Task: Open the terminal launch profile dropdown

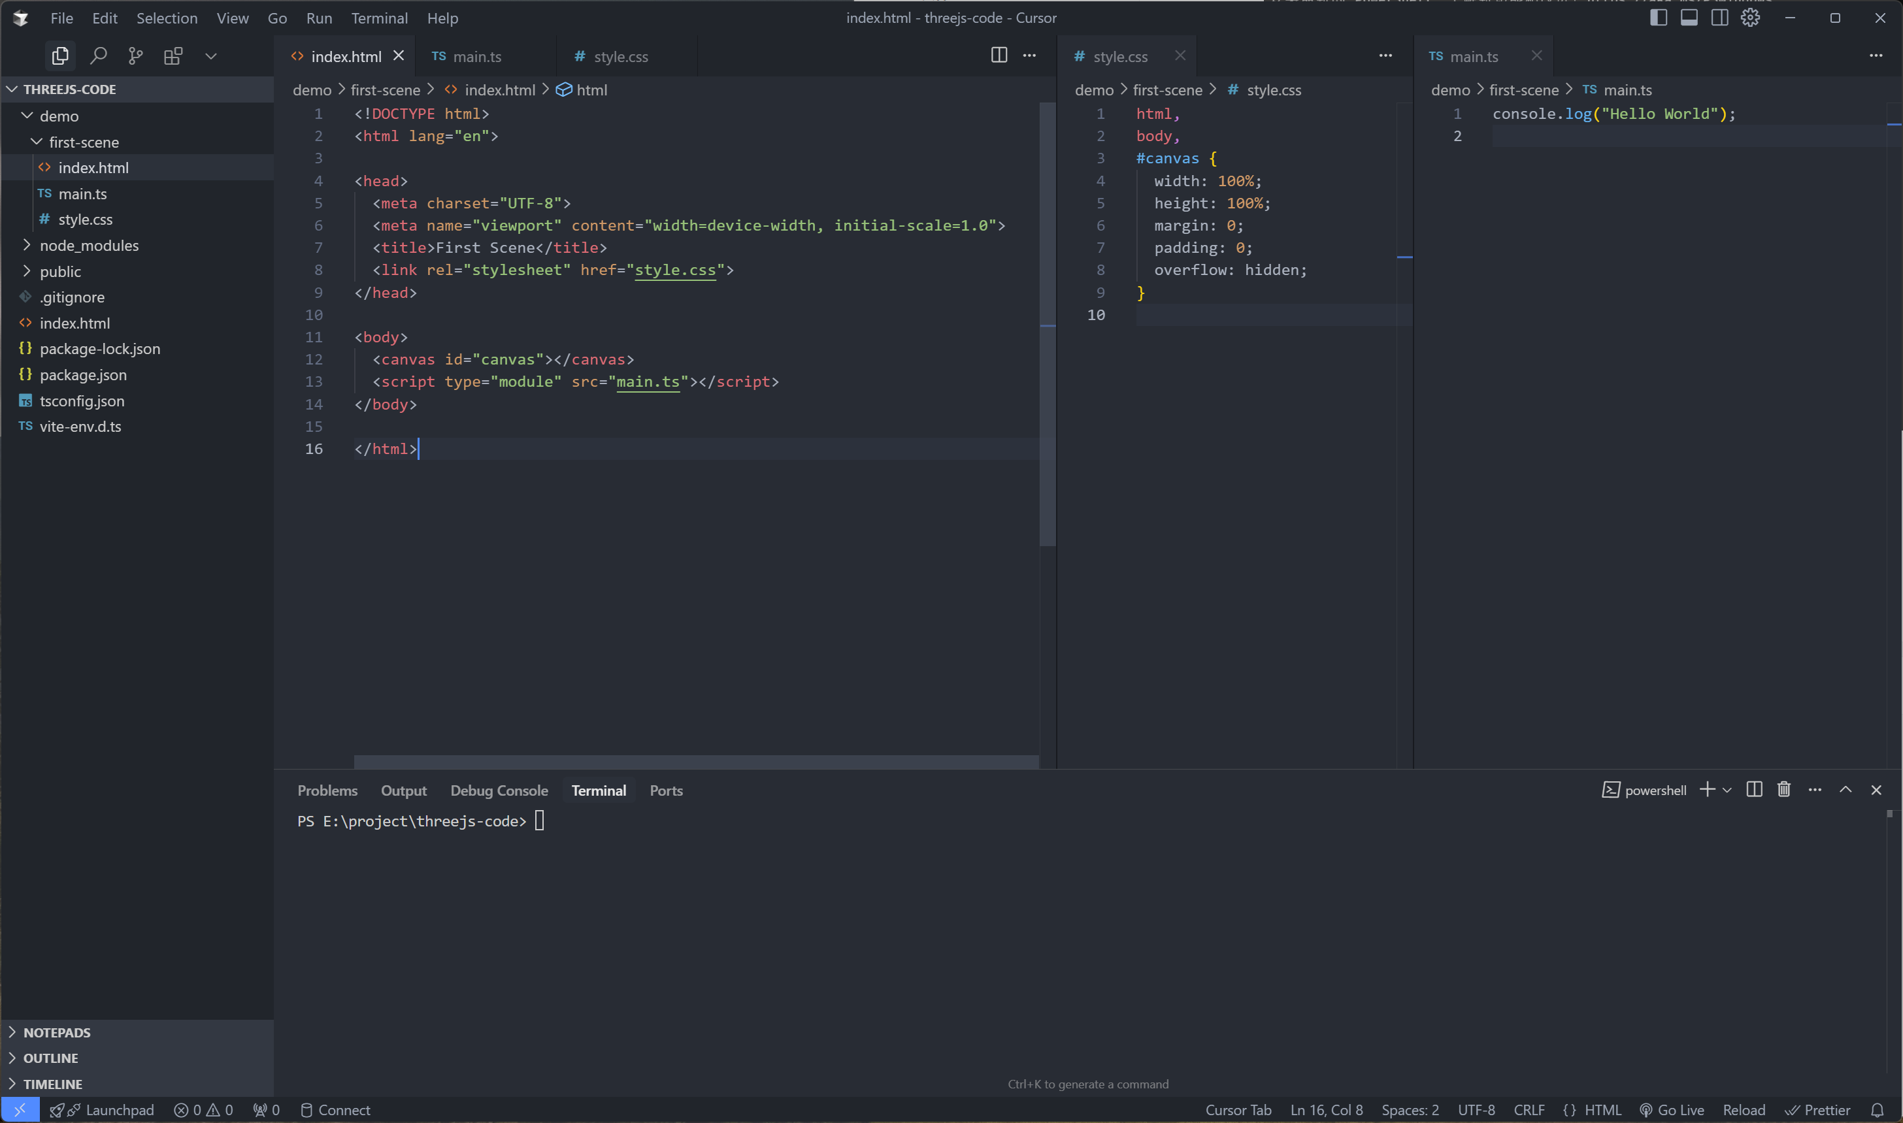Action: tap(1727, 790)
